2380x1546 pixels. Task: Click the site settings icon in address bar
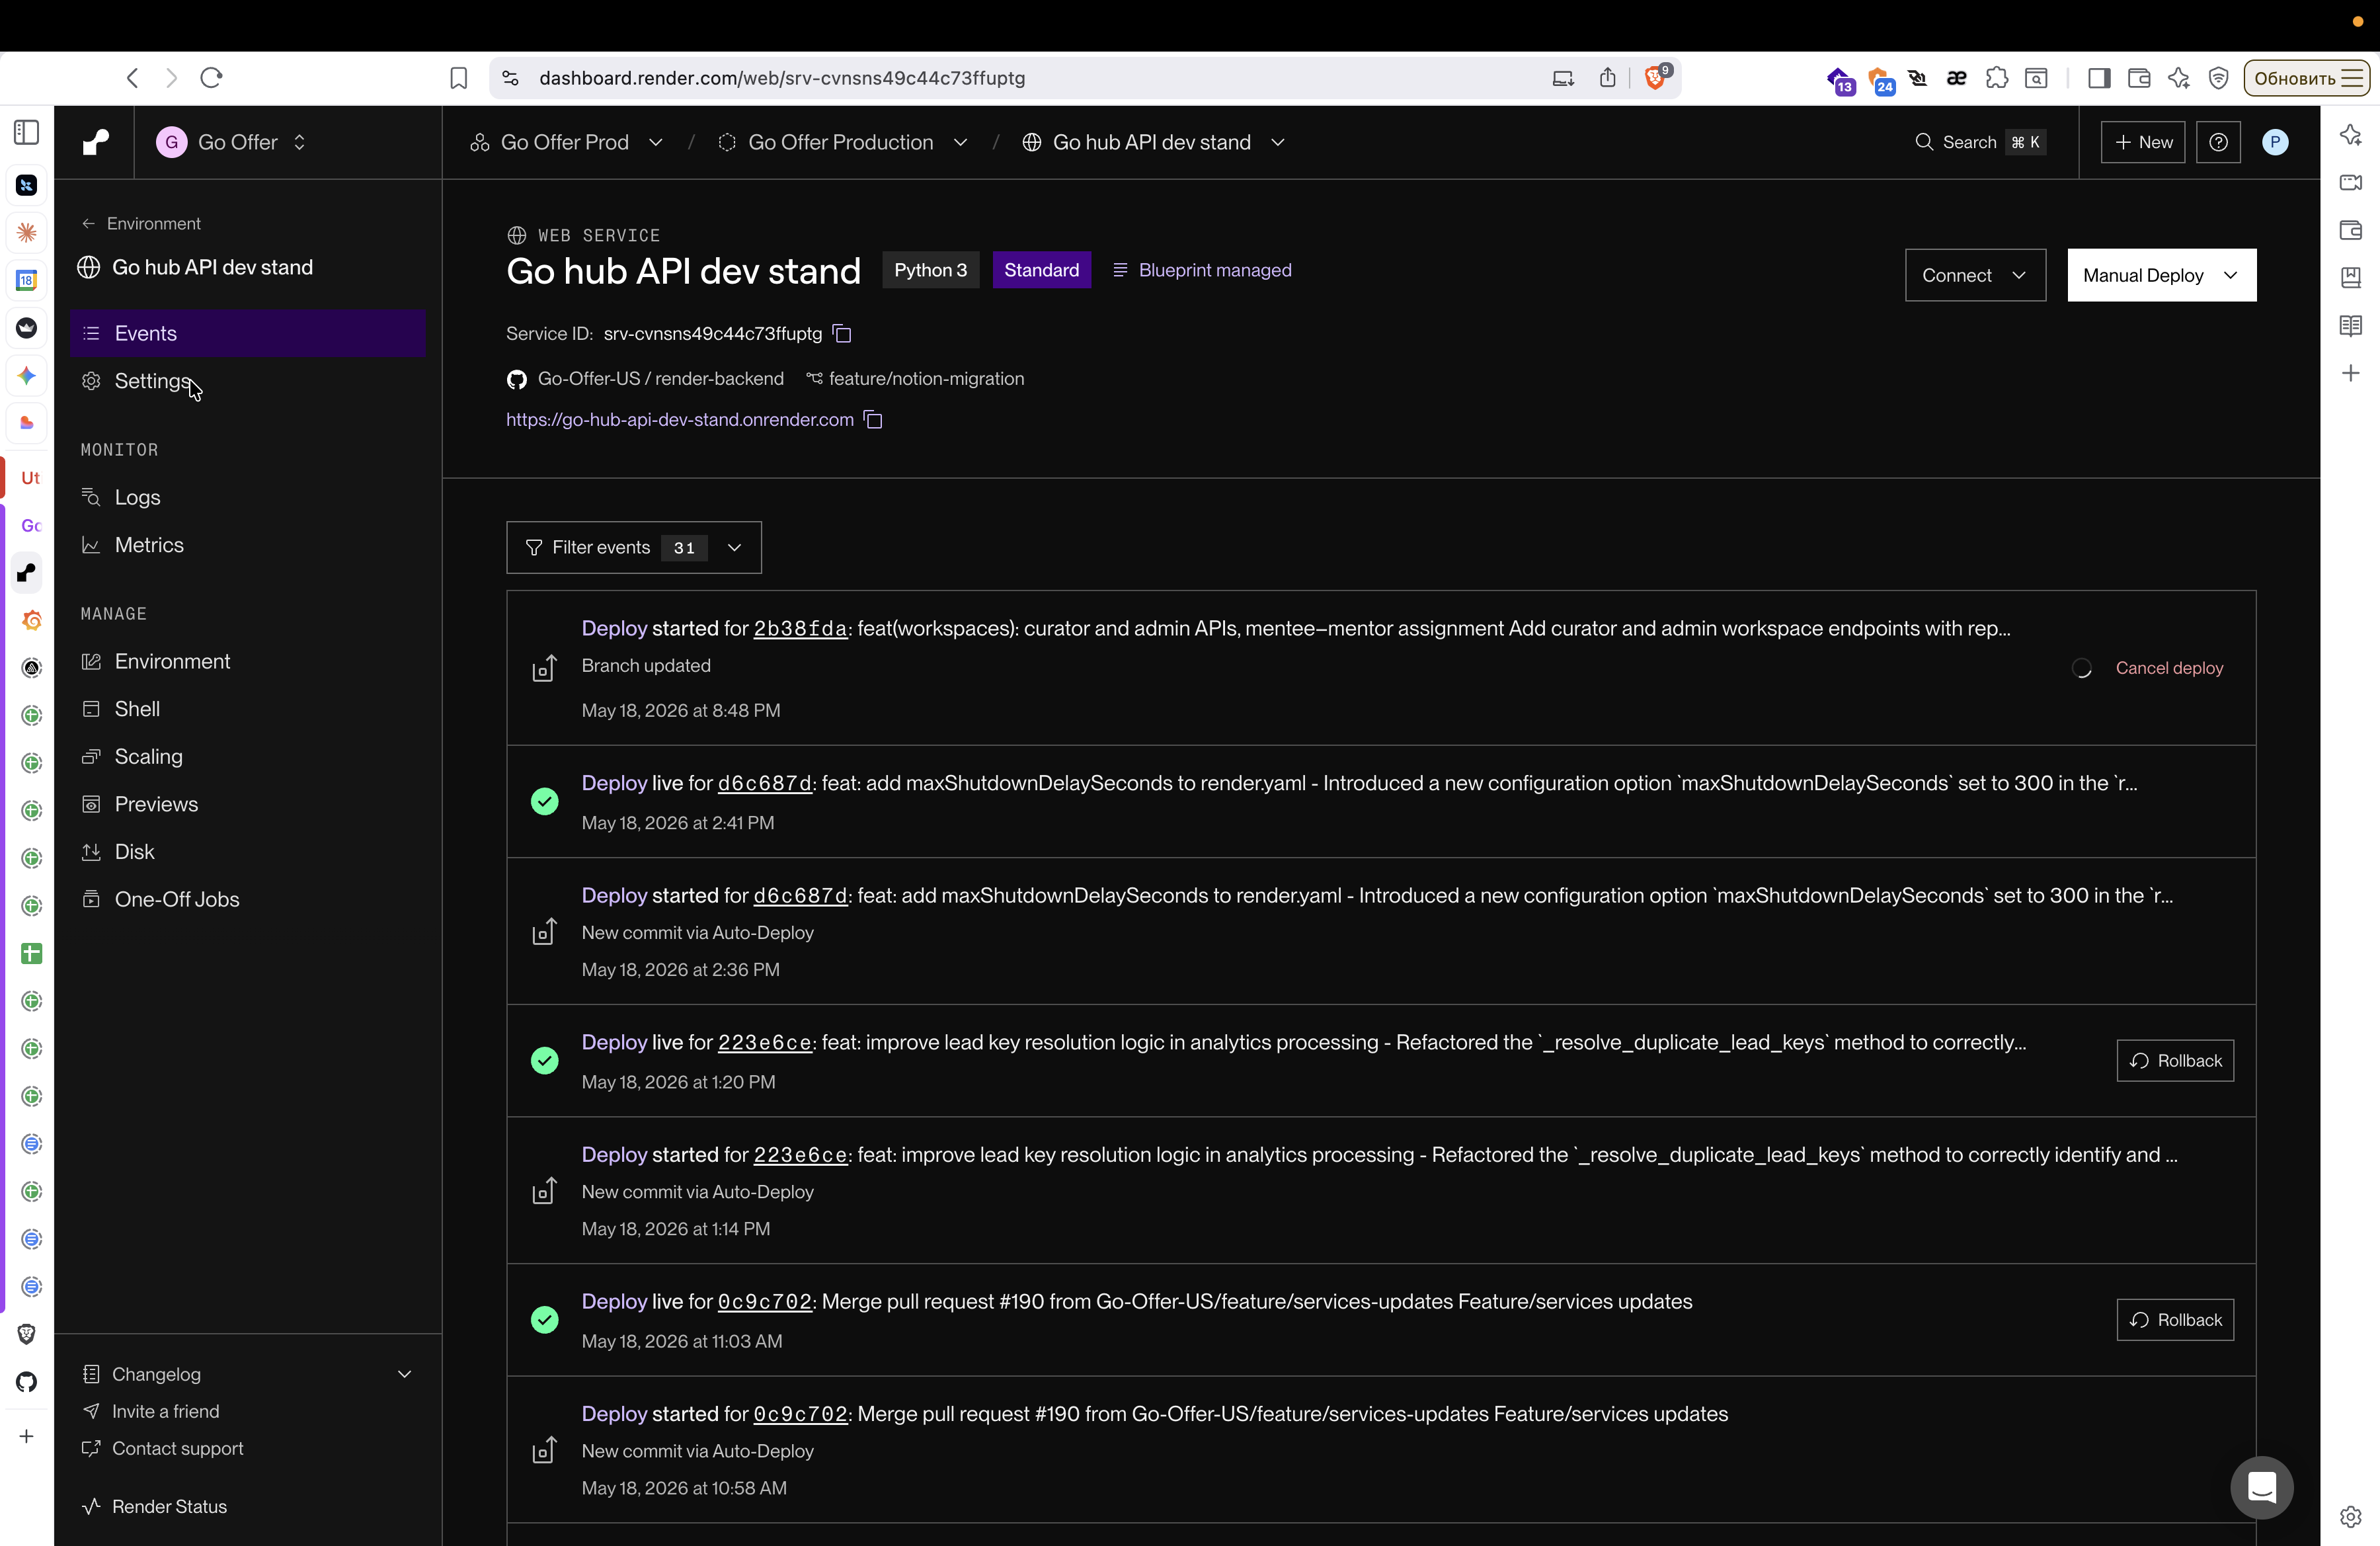tap(510, 78)
